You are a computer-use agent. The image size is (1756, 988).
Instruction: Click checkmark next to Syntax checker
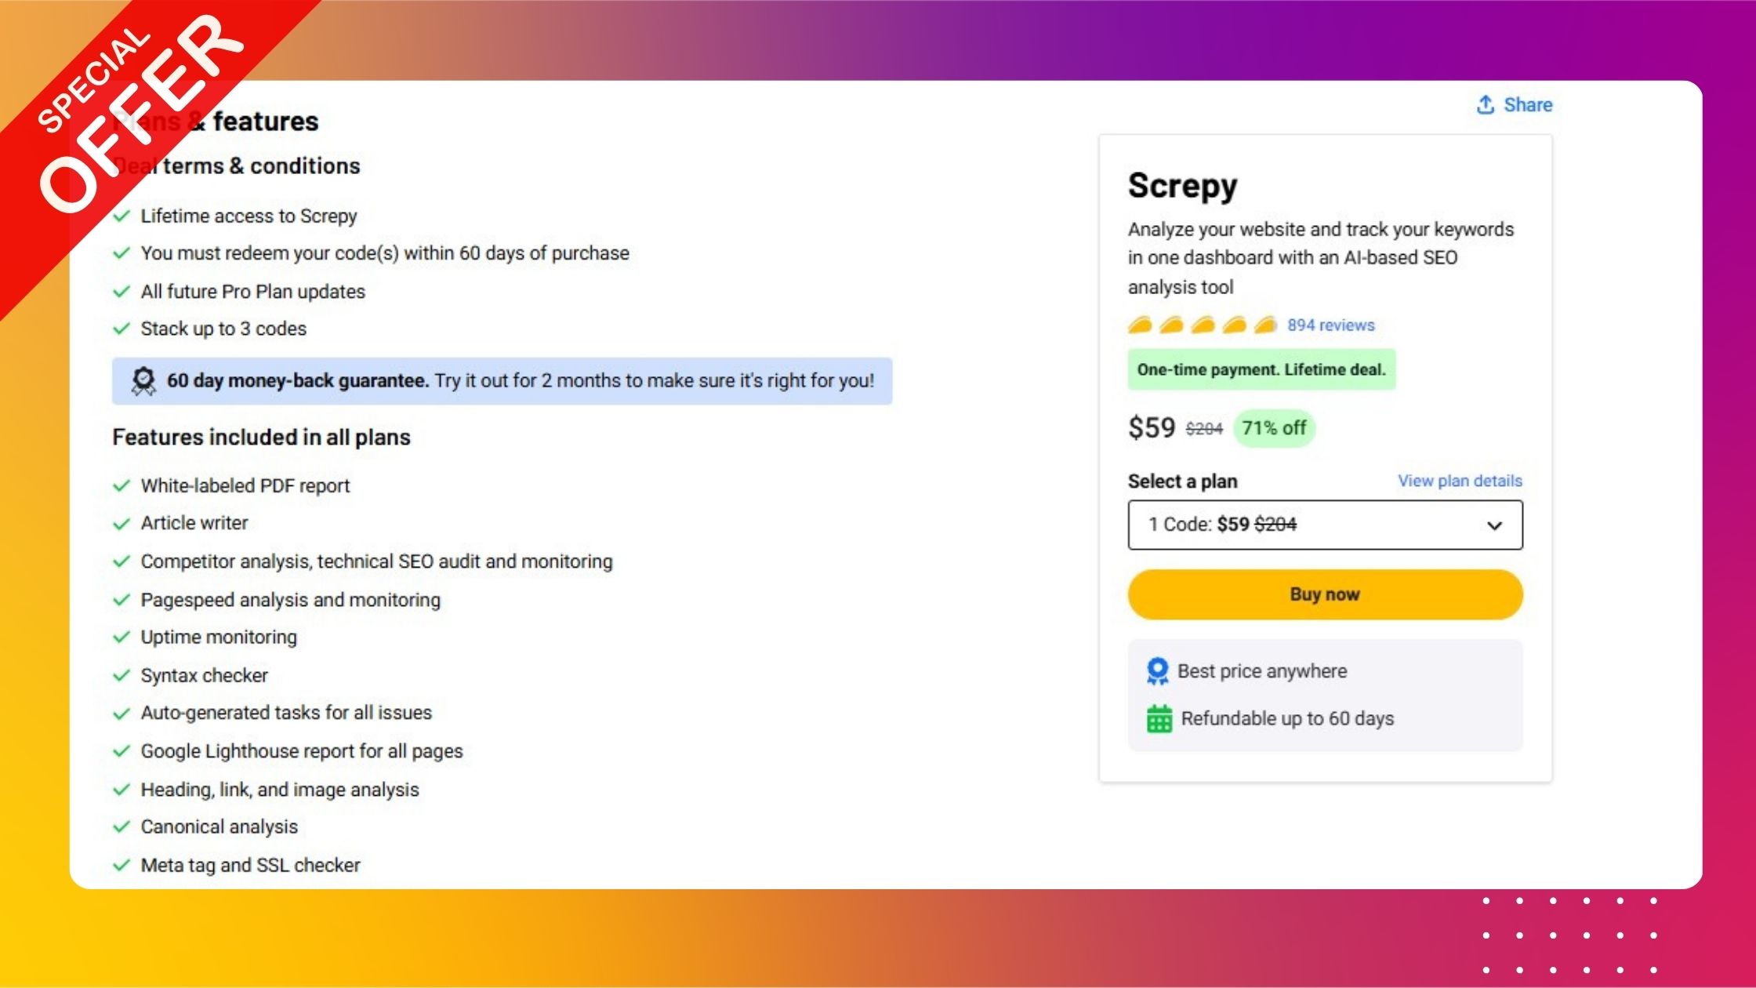(122, 676)
